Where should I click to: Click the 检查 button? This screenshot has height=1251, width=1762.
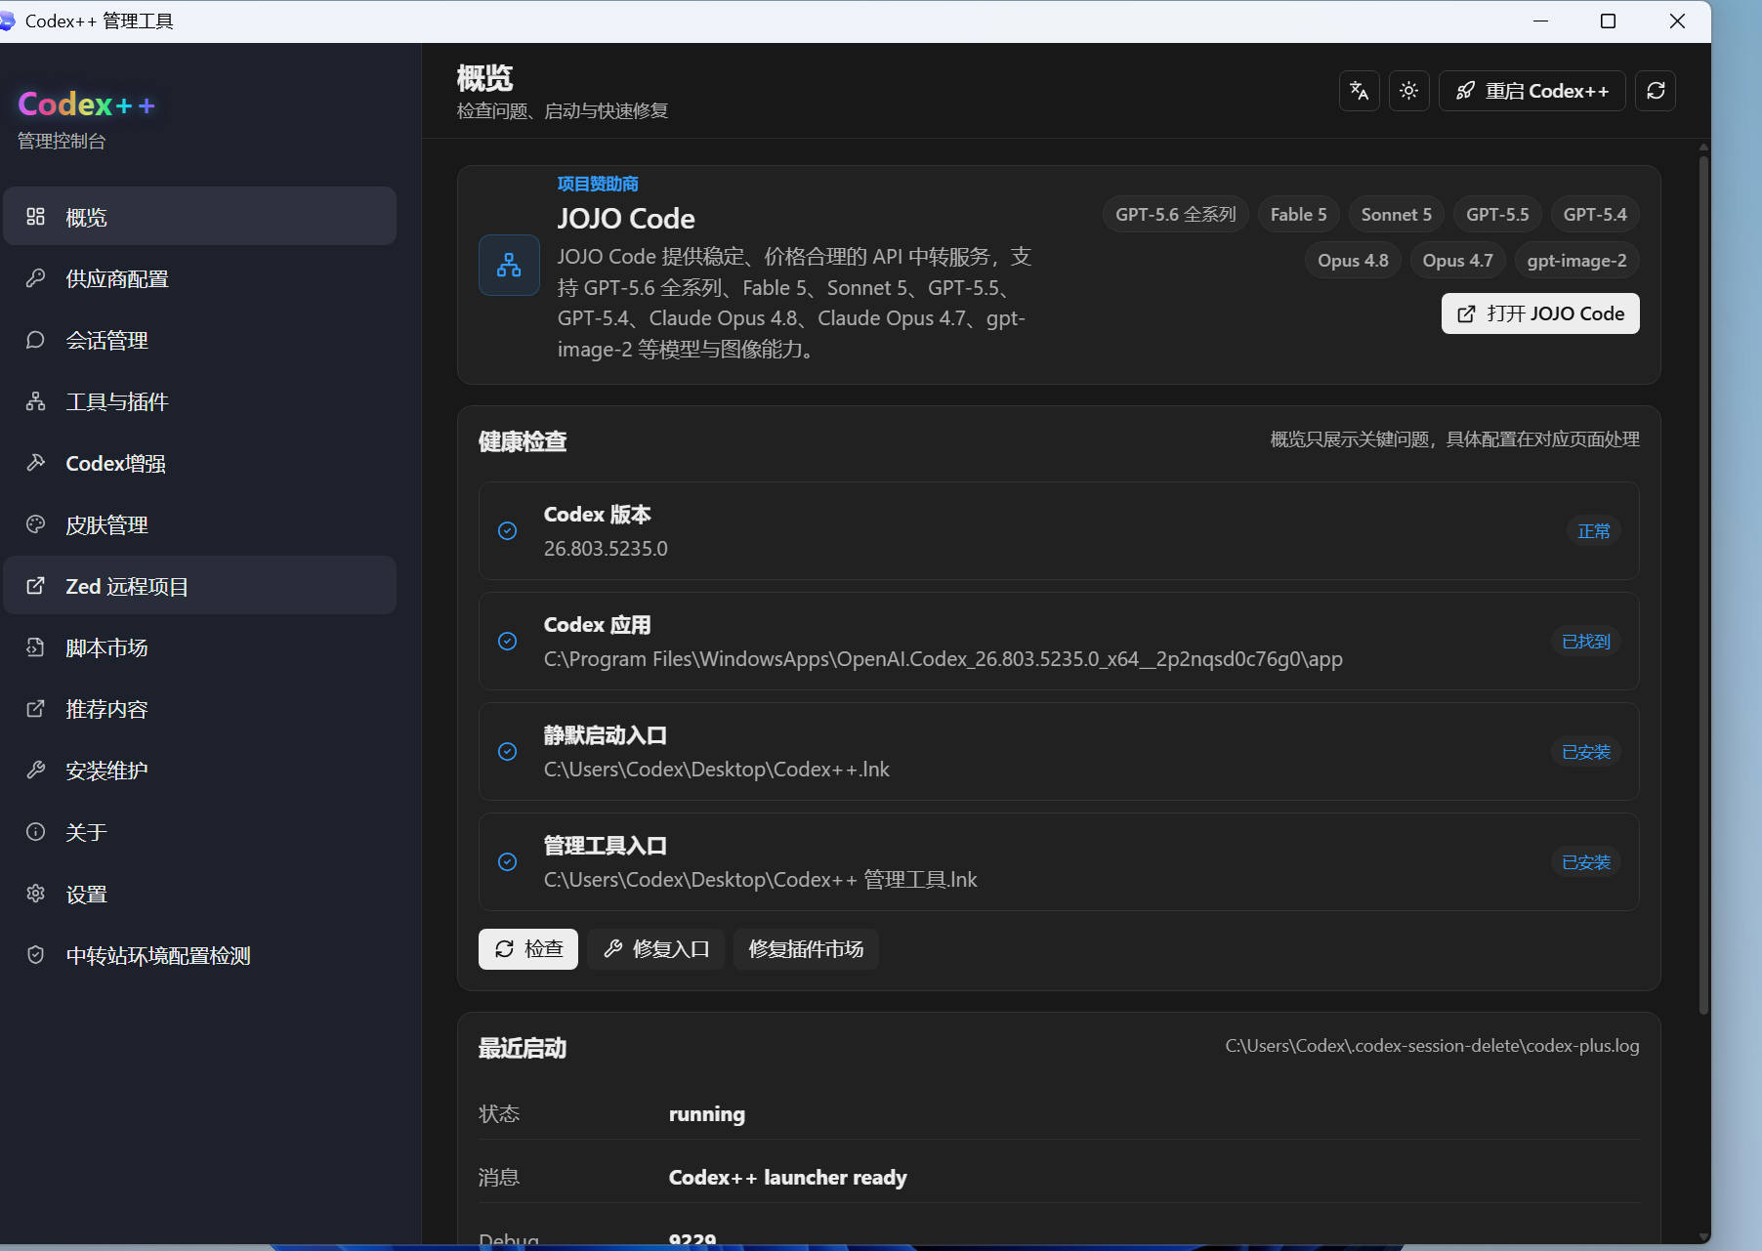point(528,949)
